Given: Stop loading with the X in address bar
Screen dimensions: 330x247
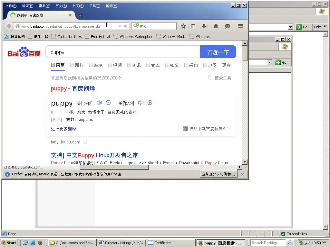Looking at the screenshot, I should coord(125,26).
